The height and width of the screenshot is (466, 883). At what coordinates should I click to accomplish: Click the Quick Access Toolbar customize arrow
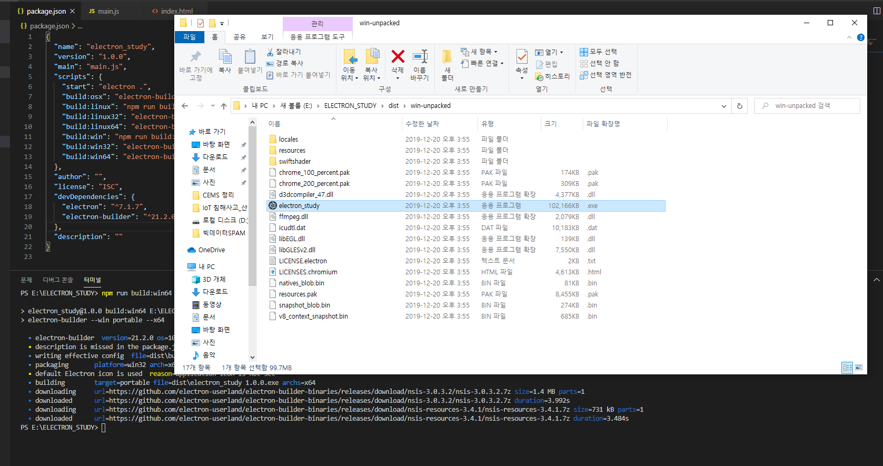[222, 23]
